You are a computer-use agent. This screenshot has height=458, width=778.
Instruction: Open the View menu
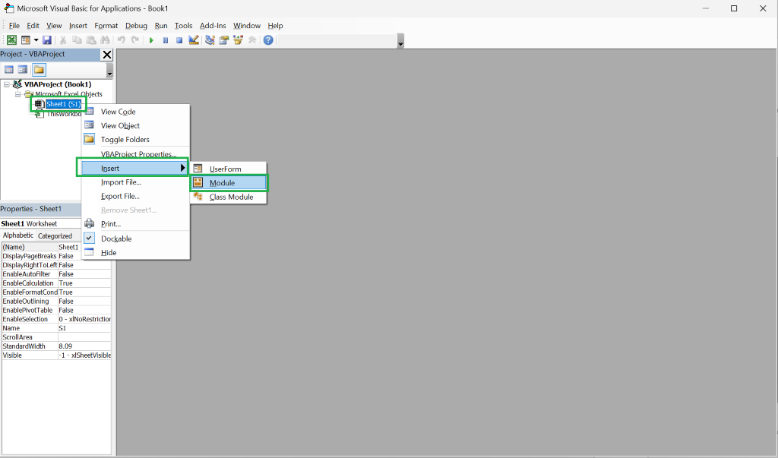tap(54, 26)
